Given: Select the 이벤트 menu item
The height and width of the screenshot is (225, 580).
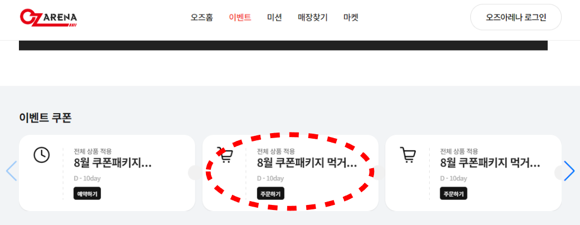Looking at the screenshot, I should 240,17.
